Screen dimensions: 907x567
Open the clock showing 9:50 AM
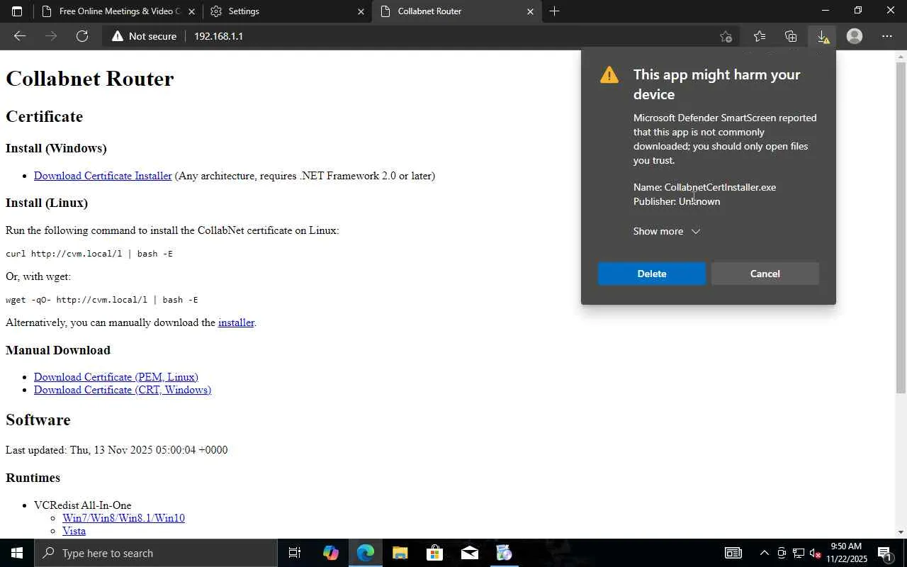846,553
